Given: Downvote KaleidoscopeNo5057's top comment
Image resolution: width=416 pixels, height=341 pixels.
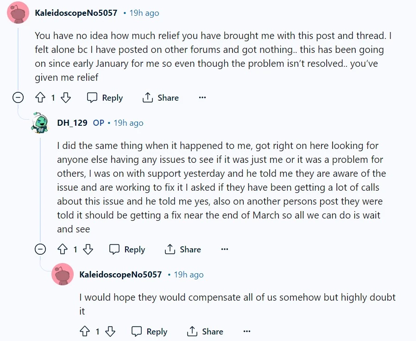Looking at the screenshot, I should 66,98.
